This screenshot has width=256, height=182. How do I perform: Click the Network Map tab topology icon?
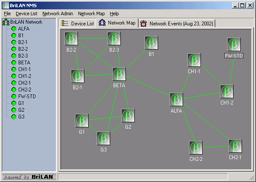pos(102,23)
